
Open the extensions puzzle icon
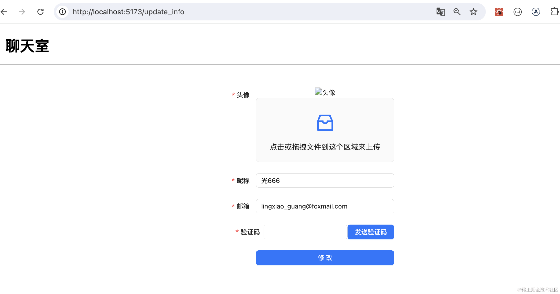tap(554, 12)
